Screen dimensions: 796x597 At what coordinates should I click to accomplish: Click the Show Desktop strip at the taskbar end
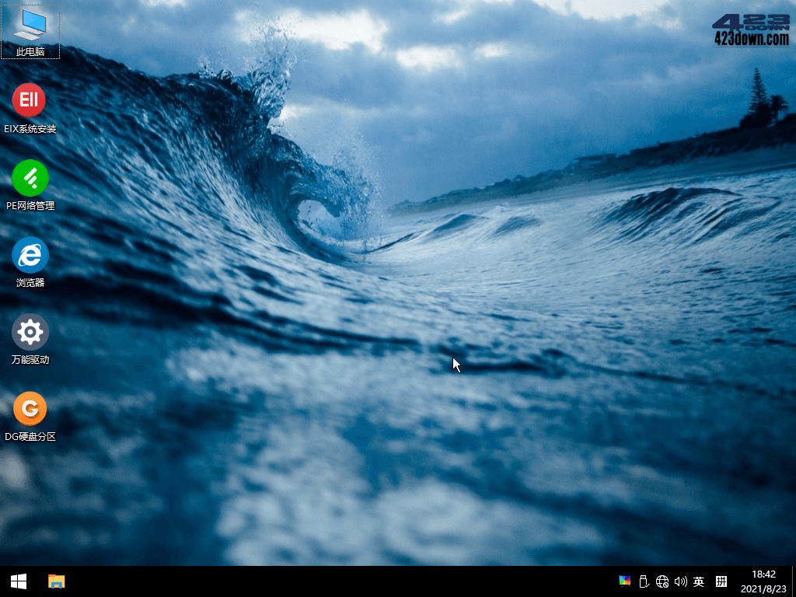click(x=793, y=581)
